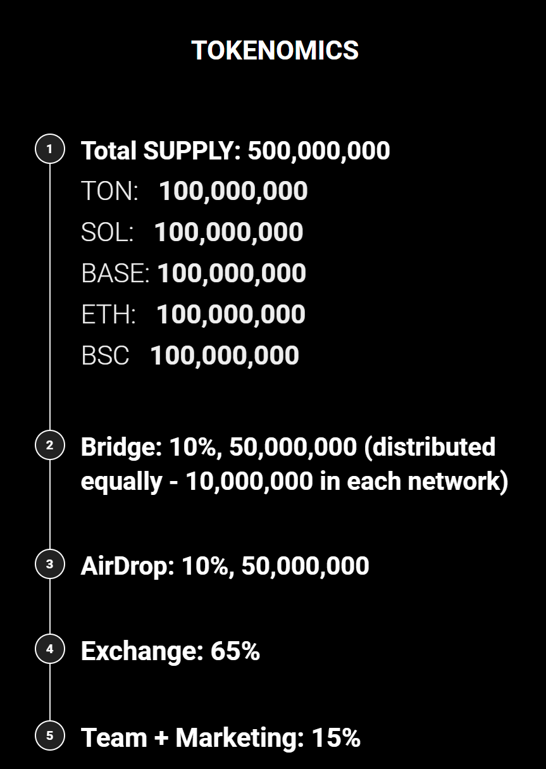Click the Exchange: 65% entry
546x769 pixels.
[170, 651]
